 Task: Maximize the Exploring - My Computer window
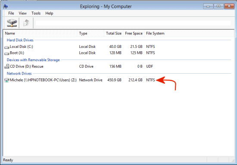coord(218,6)
